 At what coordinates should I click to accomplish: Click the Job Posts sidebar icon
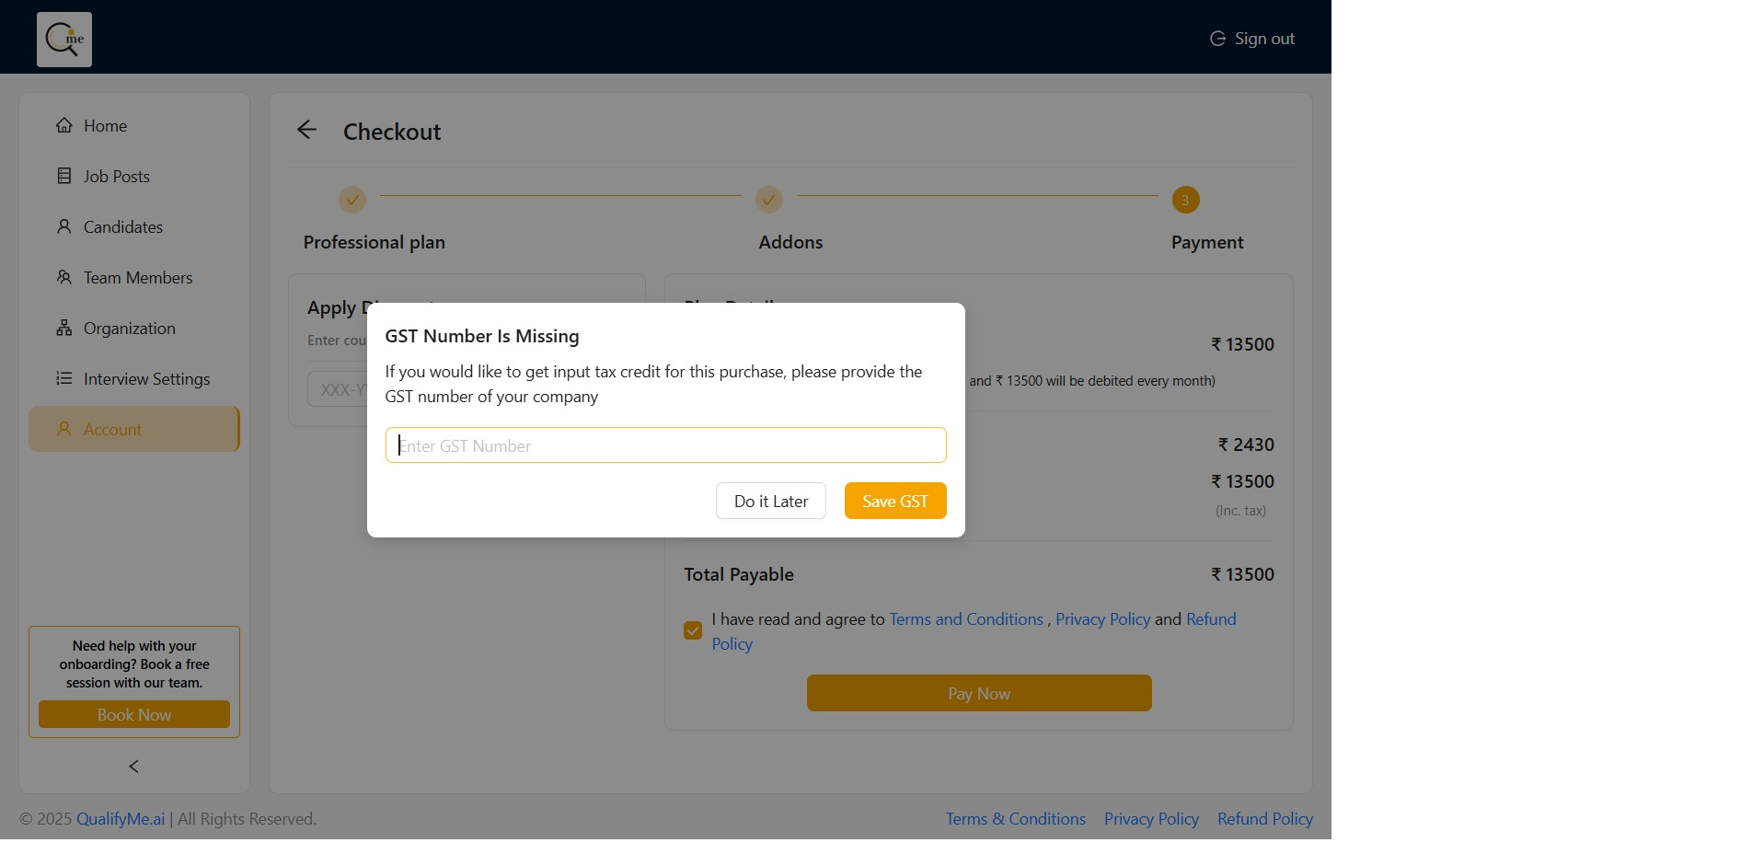point(63,176)
